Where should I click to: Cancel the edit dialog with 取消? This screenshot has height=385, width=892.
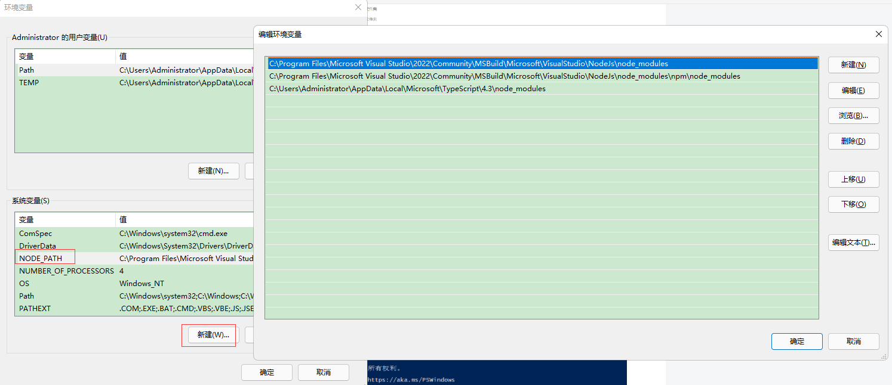[x=853, y=341]
